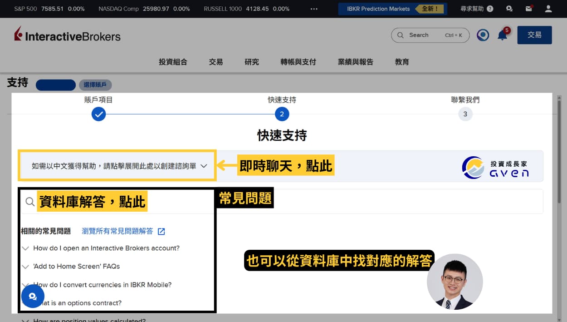Click completed step one checkmark circle
Screen dimensions: 567x322
coord(98,114)
